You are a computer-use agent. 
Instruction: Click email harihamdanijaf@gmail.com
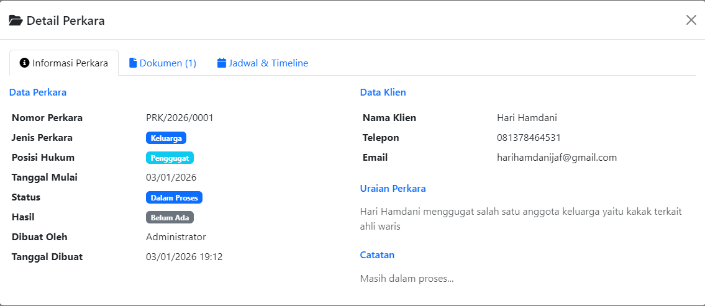[557, 157]
